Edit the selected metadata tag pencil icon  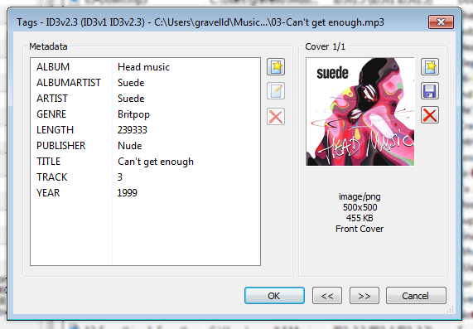click(276, 91)
